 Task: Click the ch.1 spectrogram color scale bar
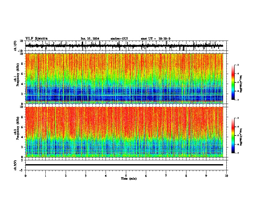233,82
